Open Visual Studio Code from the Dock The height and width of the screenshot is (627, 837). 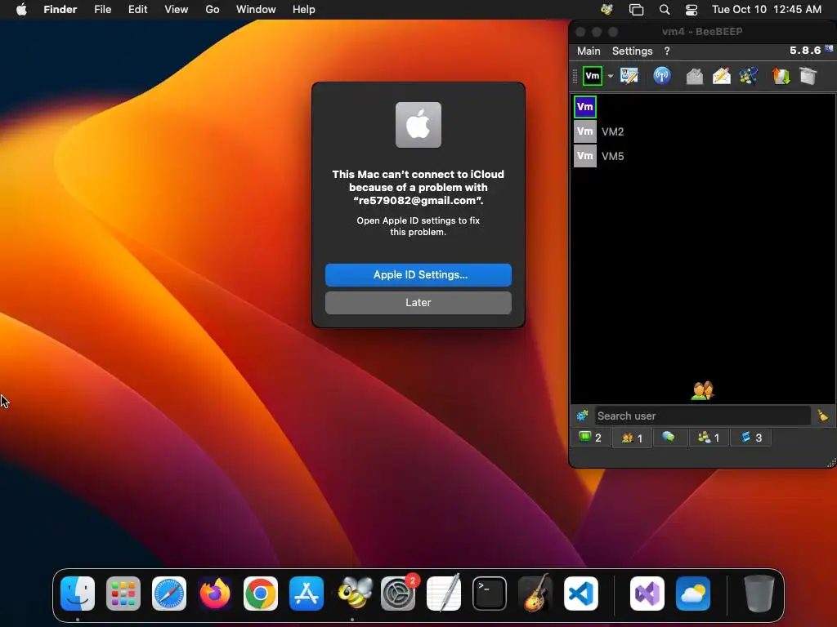click(581, 594)
